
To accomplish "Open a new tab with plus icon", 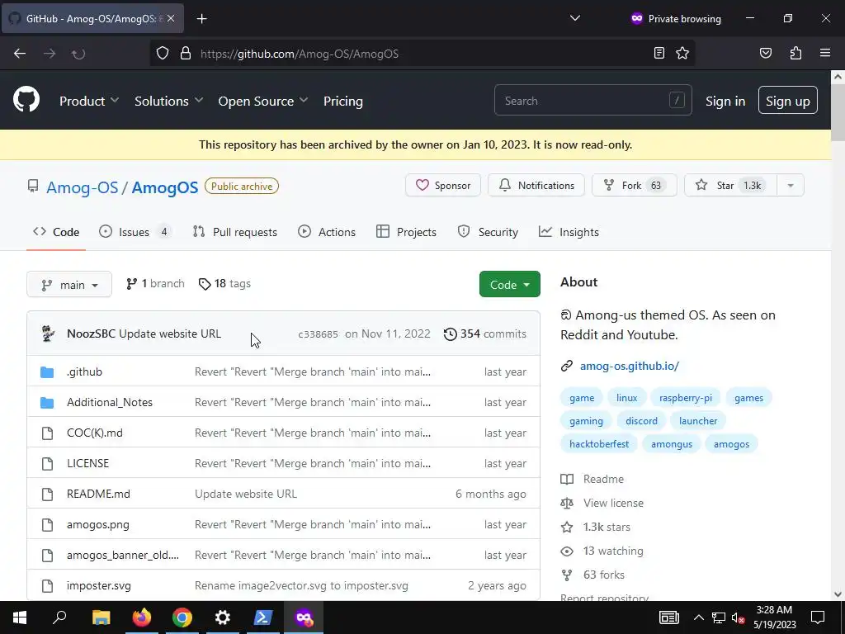I will point(201,19).
